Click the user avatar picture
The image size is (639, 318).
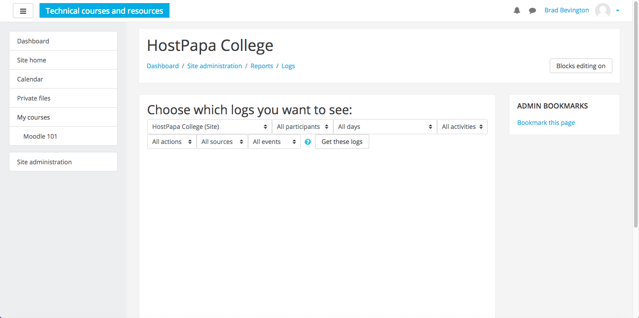tap(603, 11)
